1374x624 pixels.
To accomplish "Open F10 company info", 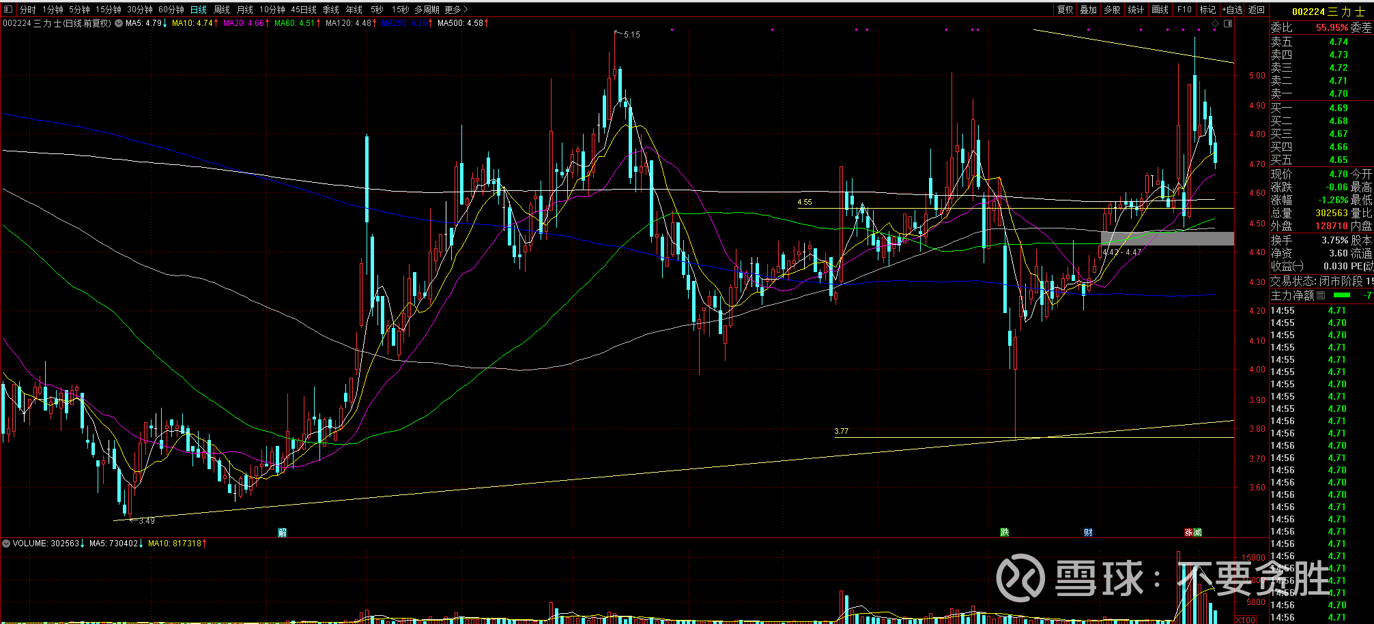I will [1184, 10].
